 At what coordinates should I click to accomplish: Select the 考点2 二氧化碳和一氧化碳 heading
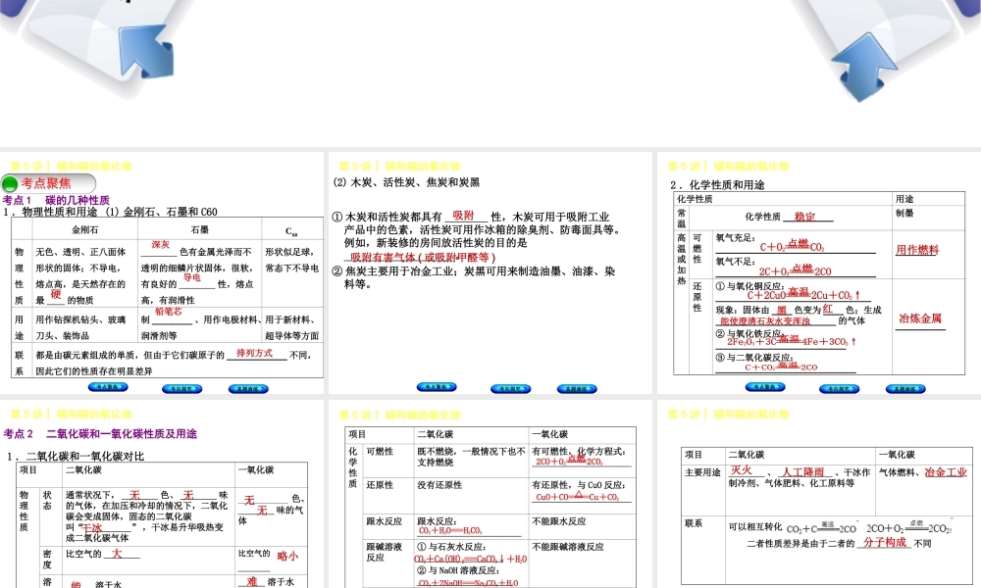point(100,433)
